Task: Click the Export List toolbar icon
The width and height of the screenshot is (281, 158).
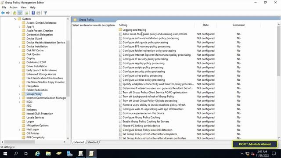Action: 26,13
